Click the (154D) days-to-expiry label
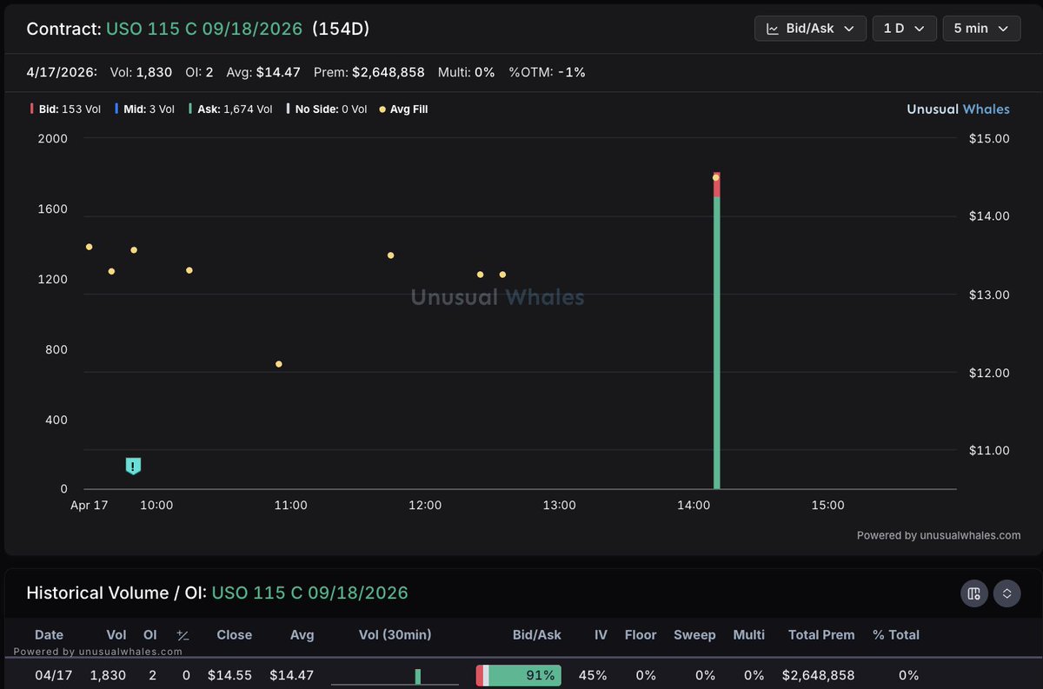This screenshot has height=689, width=1043. [x=341, y=29]
